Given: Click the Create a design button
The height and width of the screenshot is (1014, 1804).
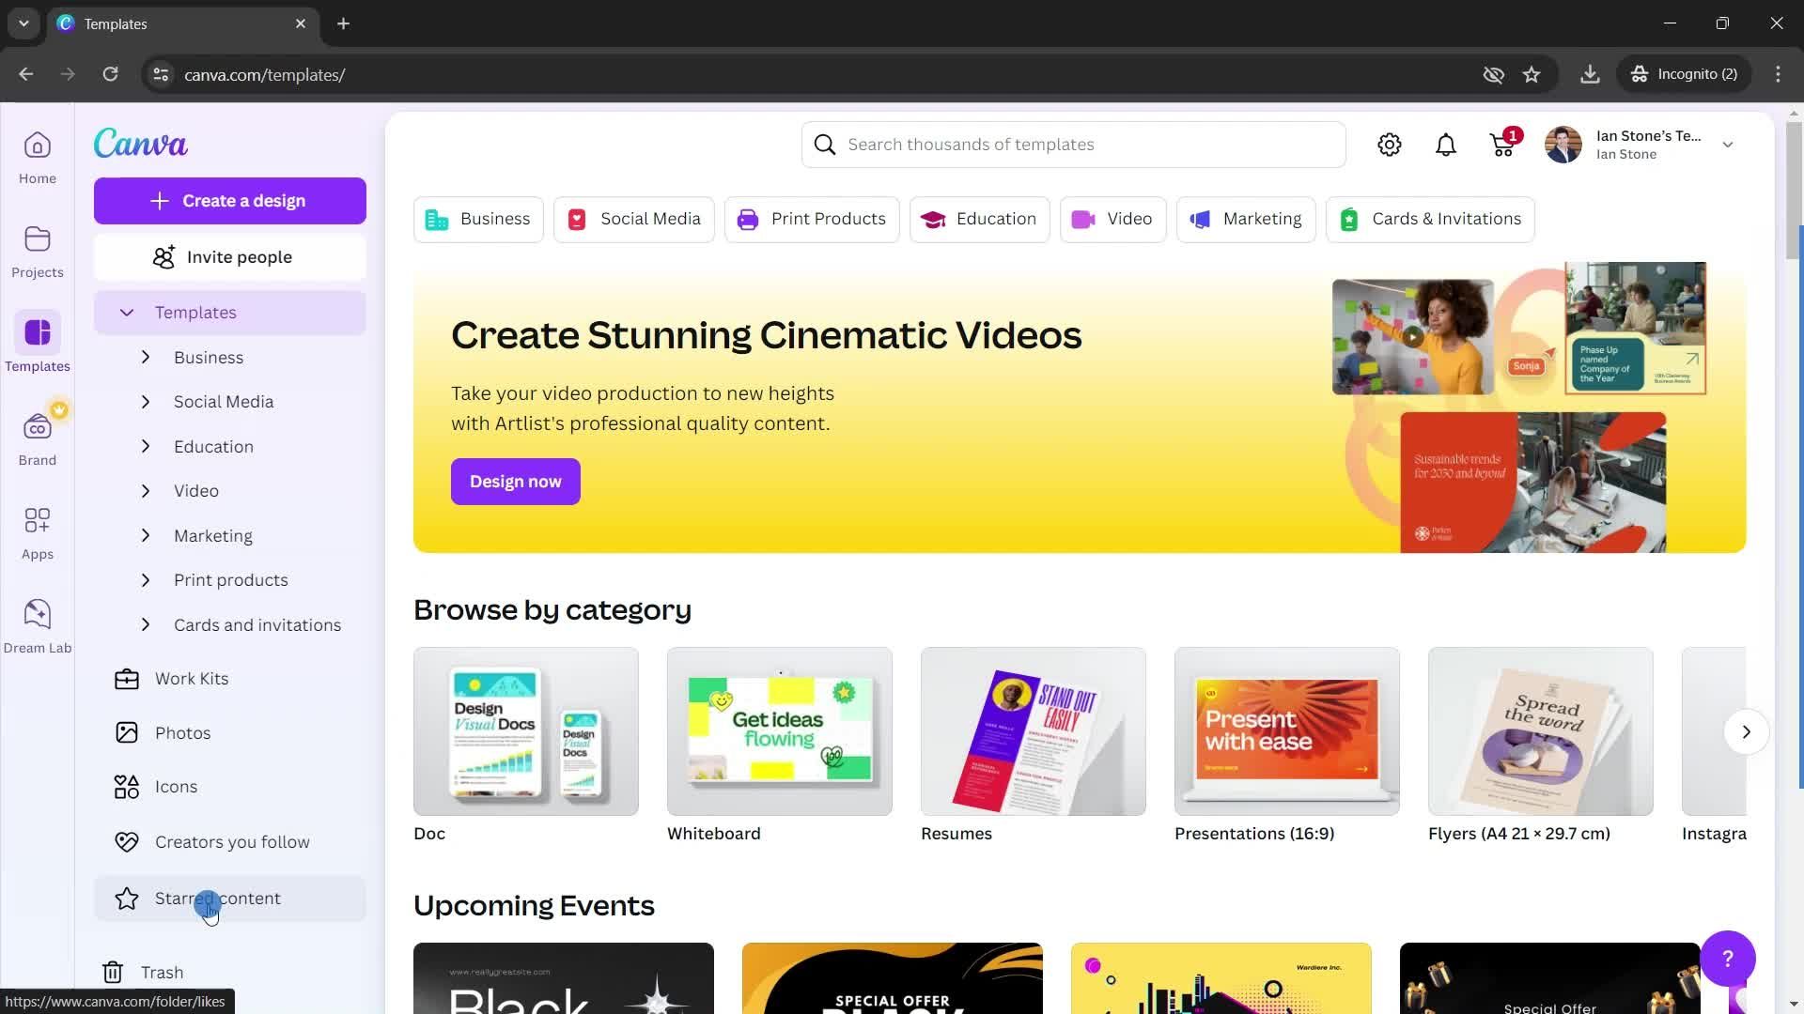Looking at the screenshot, I should coord(230,201).
